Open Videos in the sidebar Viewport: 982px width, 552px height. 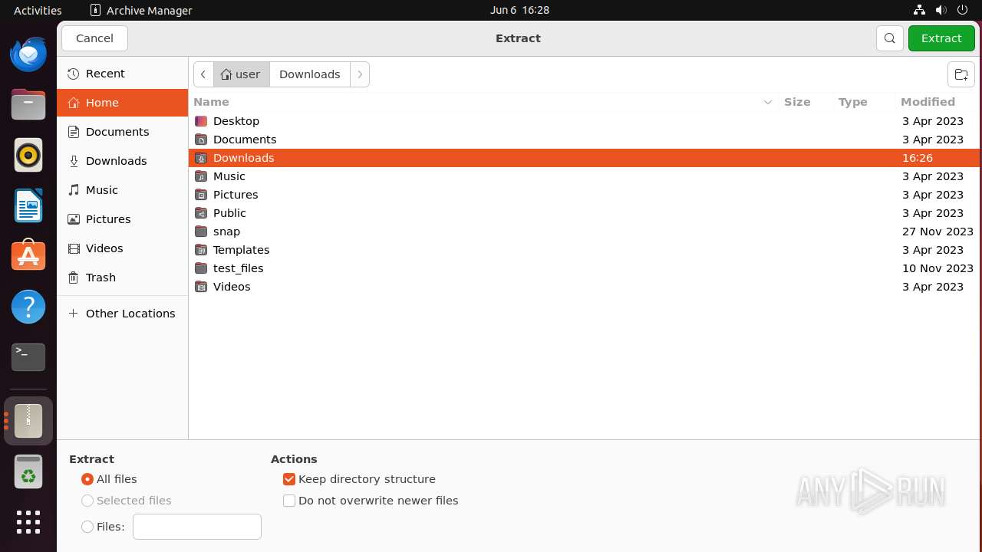[123, 248]
